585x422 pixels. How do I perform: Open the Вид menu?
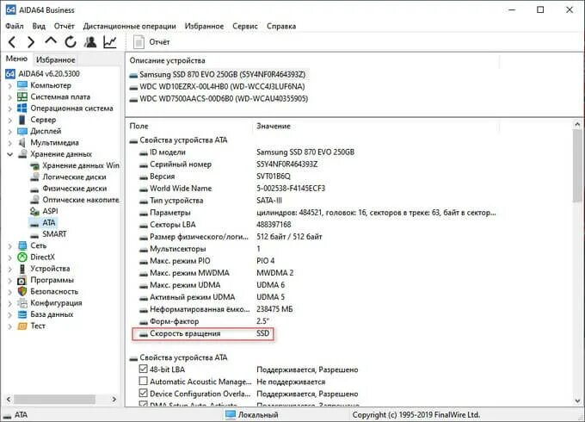(x=39, y=26)
